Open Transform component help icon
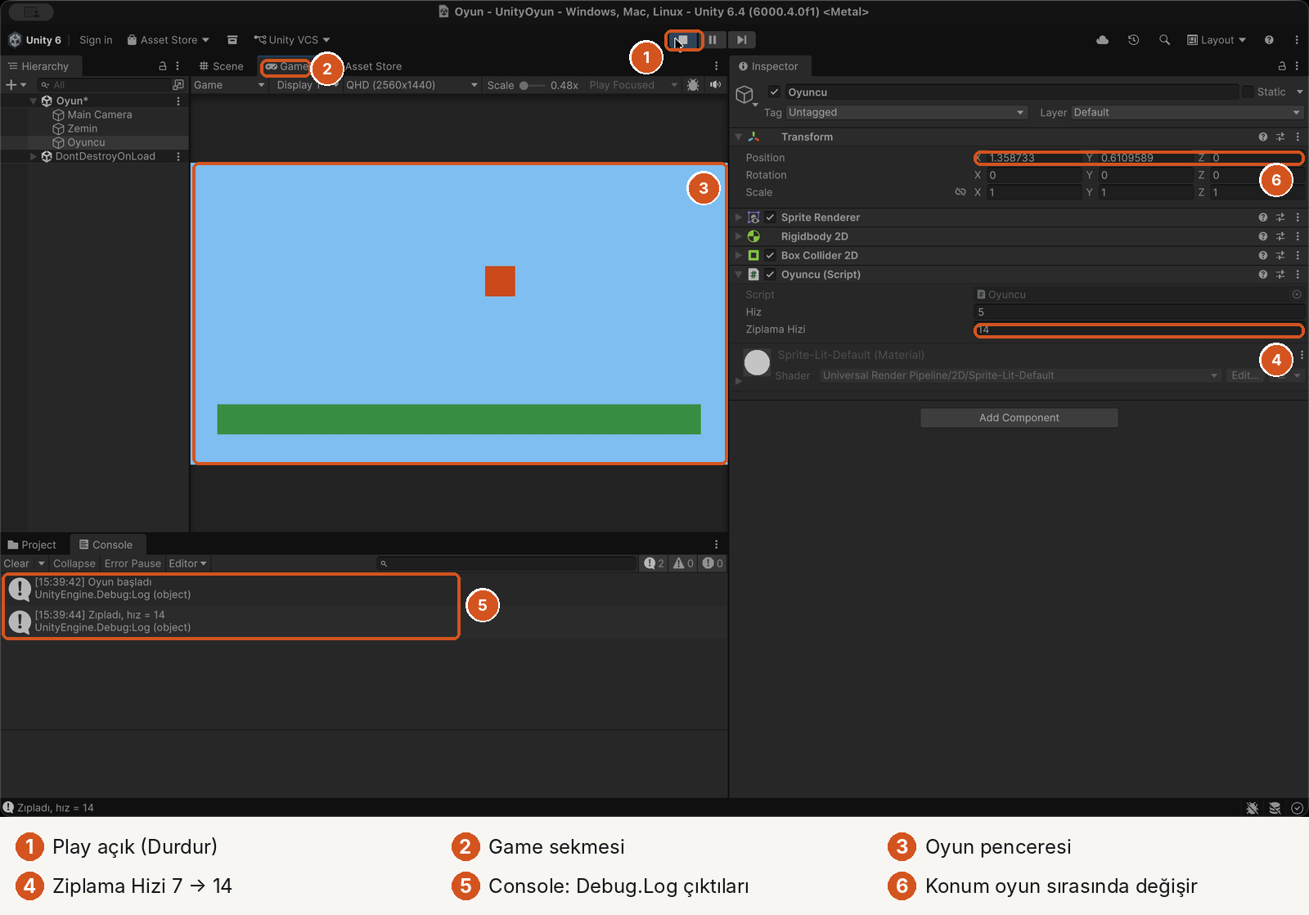This screenshot has width=1309, height=915. [x=1263, y=137]
